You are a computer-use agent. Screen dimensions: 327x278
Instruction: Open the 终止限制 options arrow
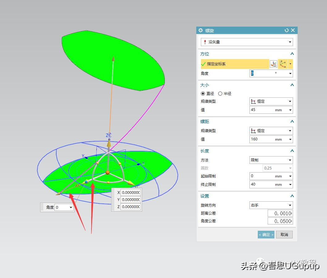point(290,185)
